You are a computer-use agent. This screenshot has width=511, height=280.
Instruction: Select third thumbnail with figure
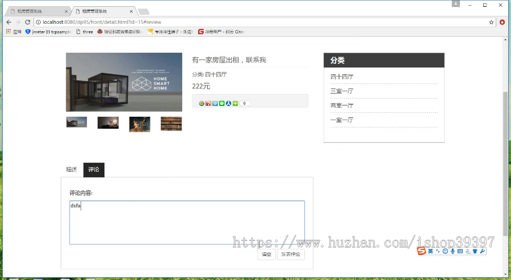click(x=140, y=124)
